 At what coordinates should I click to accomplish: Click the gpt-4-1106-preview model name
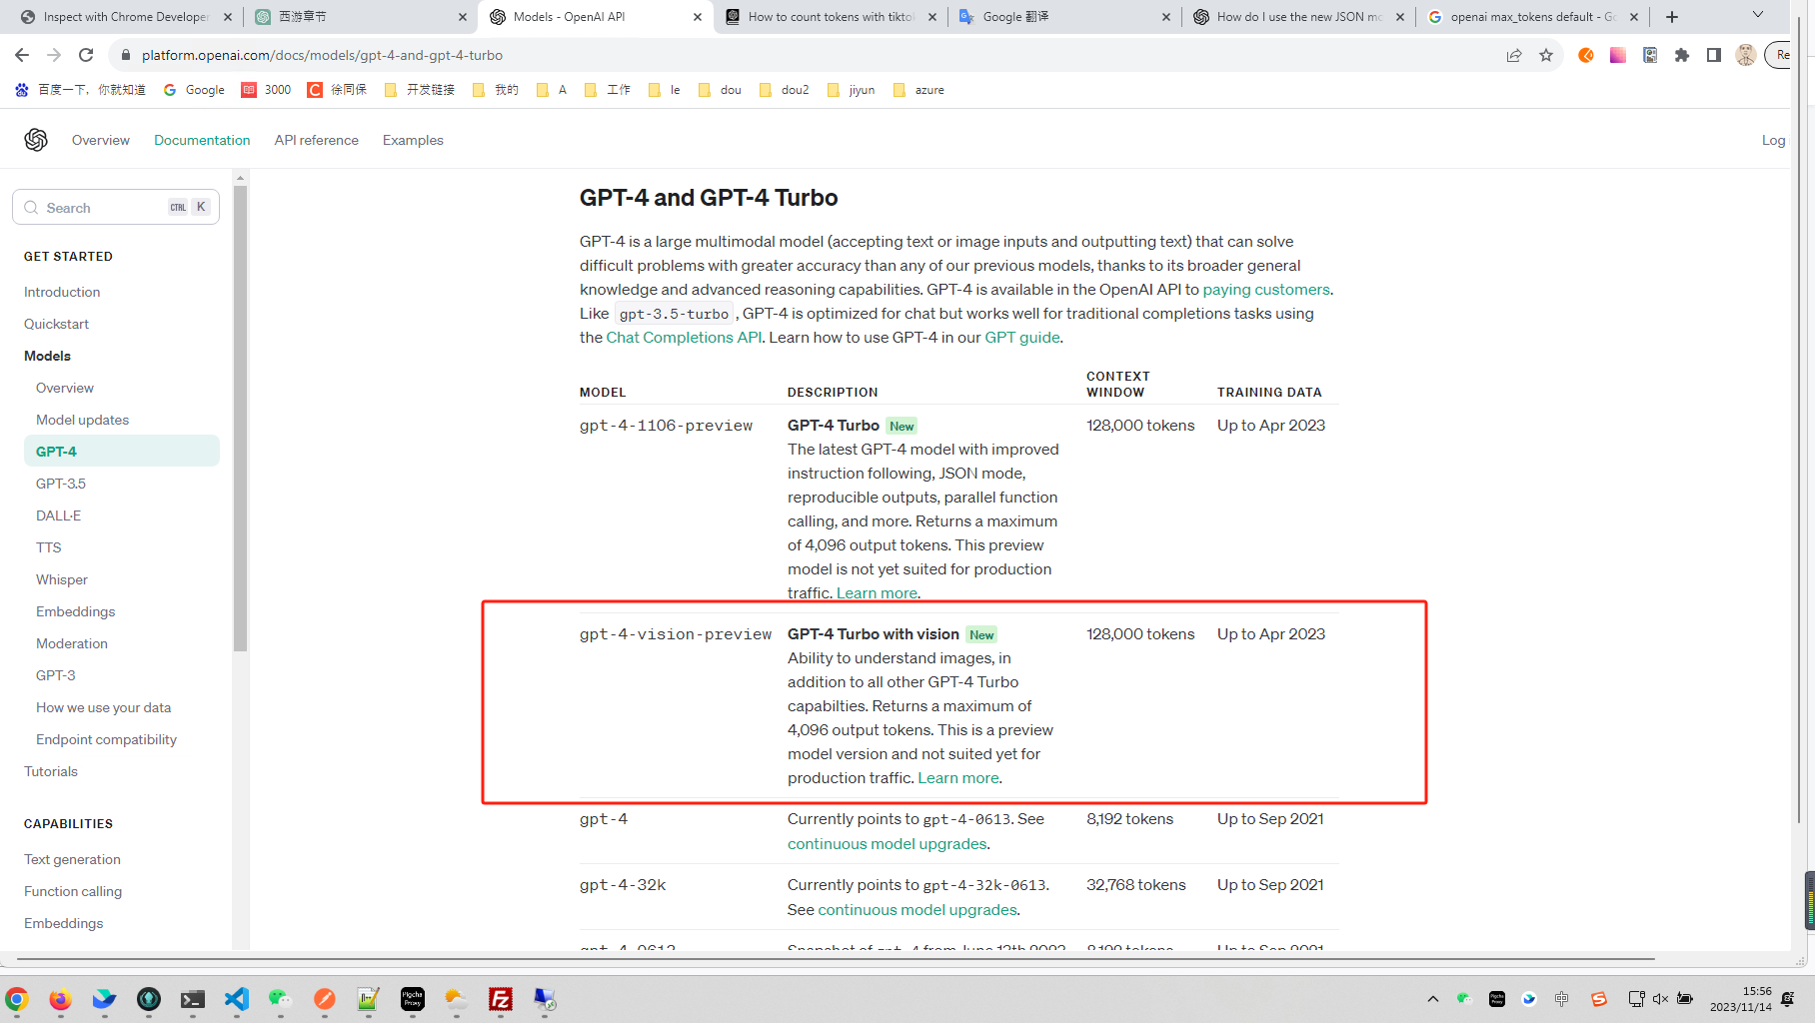pos(666,426)
